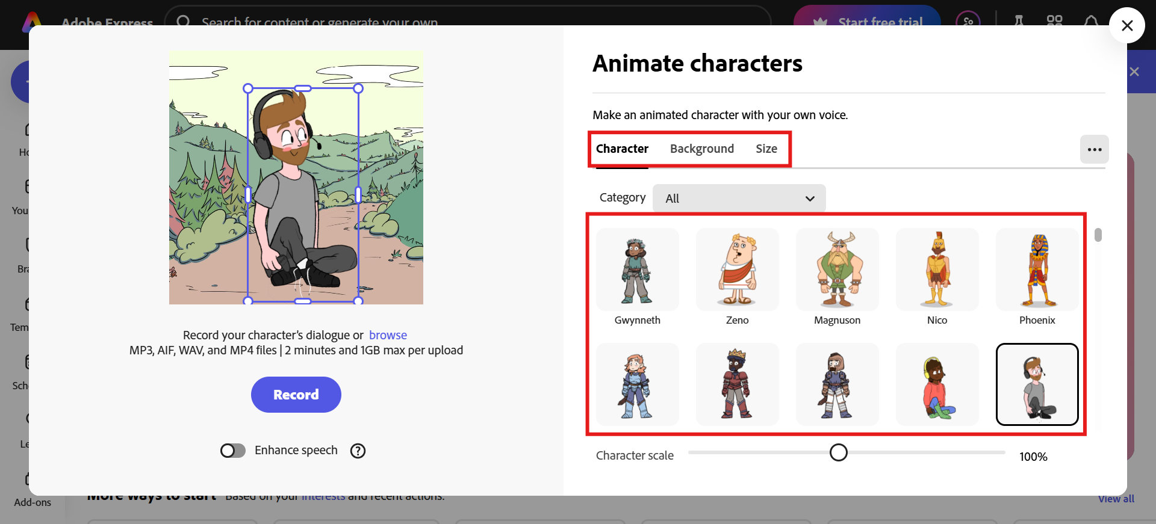Click the Character scale slider handle
The image size is (1156, 524).
[x=839, y=452]
